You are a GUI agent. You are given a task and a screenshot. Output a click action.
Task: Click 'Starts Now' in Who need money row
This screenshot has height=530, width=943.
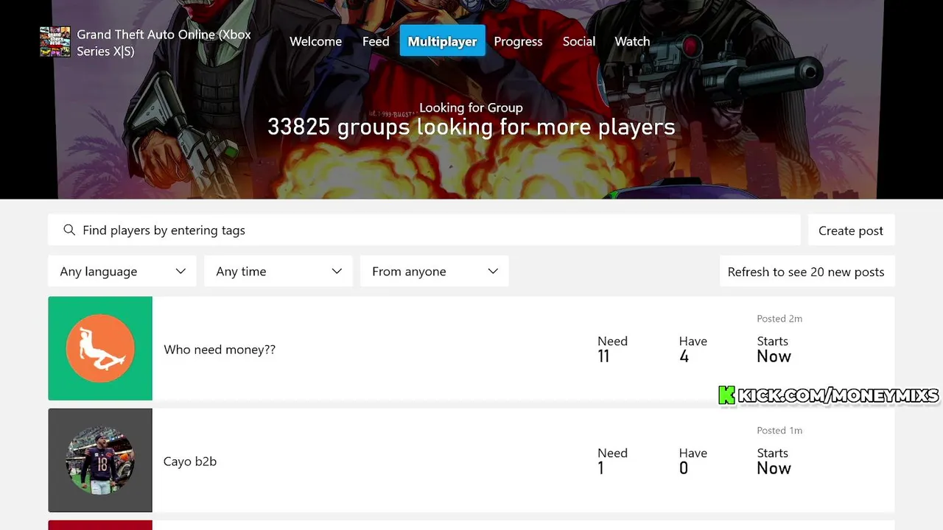774,349
